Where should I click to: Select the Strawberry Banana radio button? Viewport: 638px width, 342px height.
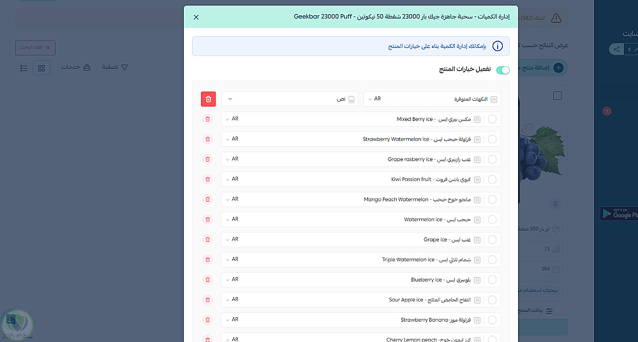tap(493, 320)
